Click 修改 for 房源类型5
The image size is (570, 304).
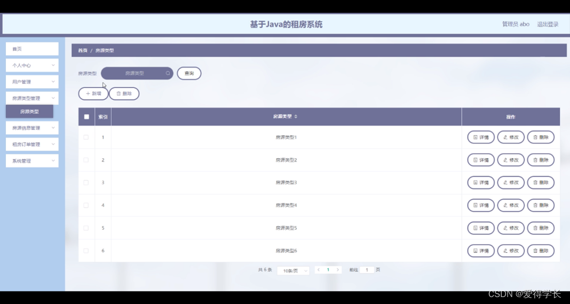(x=511, y=228)
